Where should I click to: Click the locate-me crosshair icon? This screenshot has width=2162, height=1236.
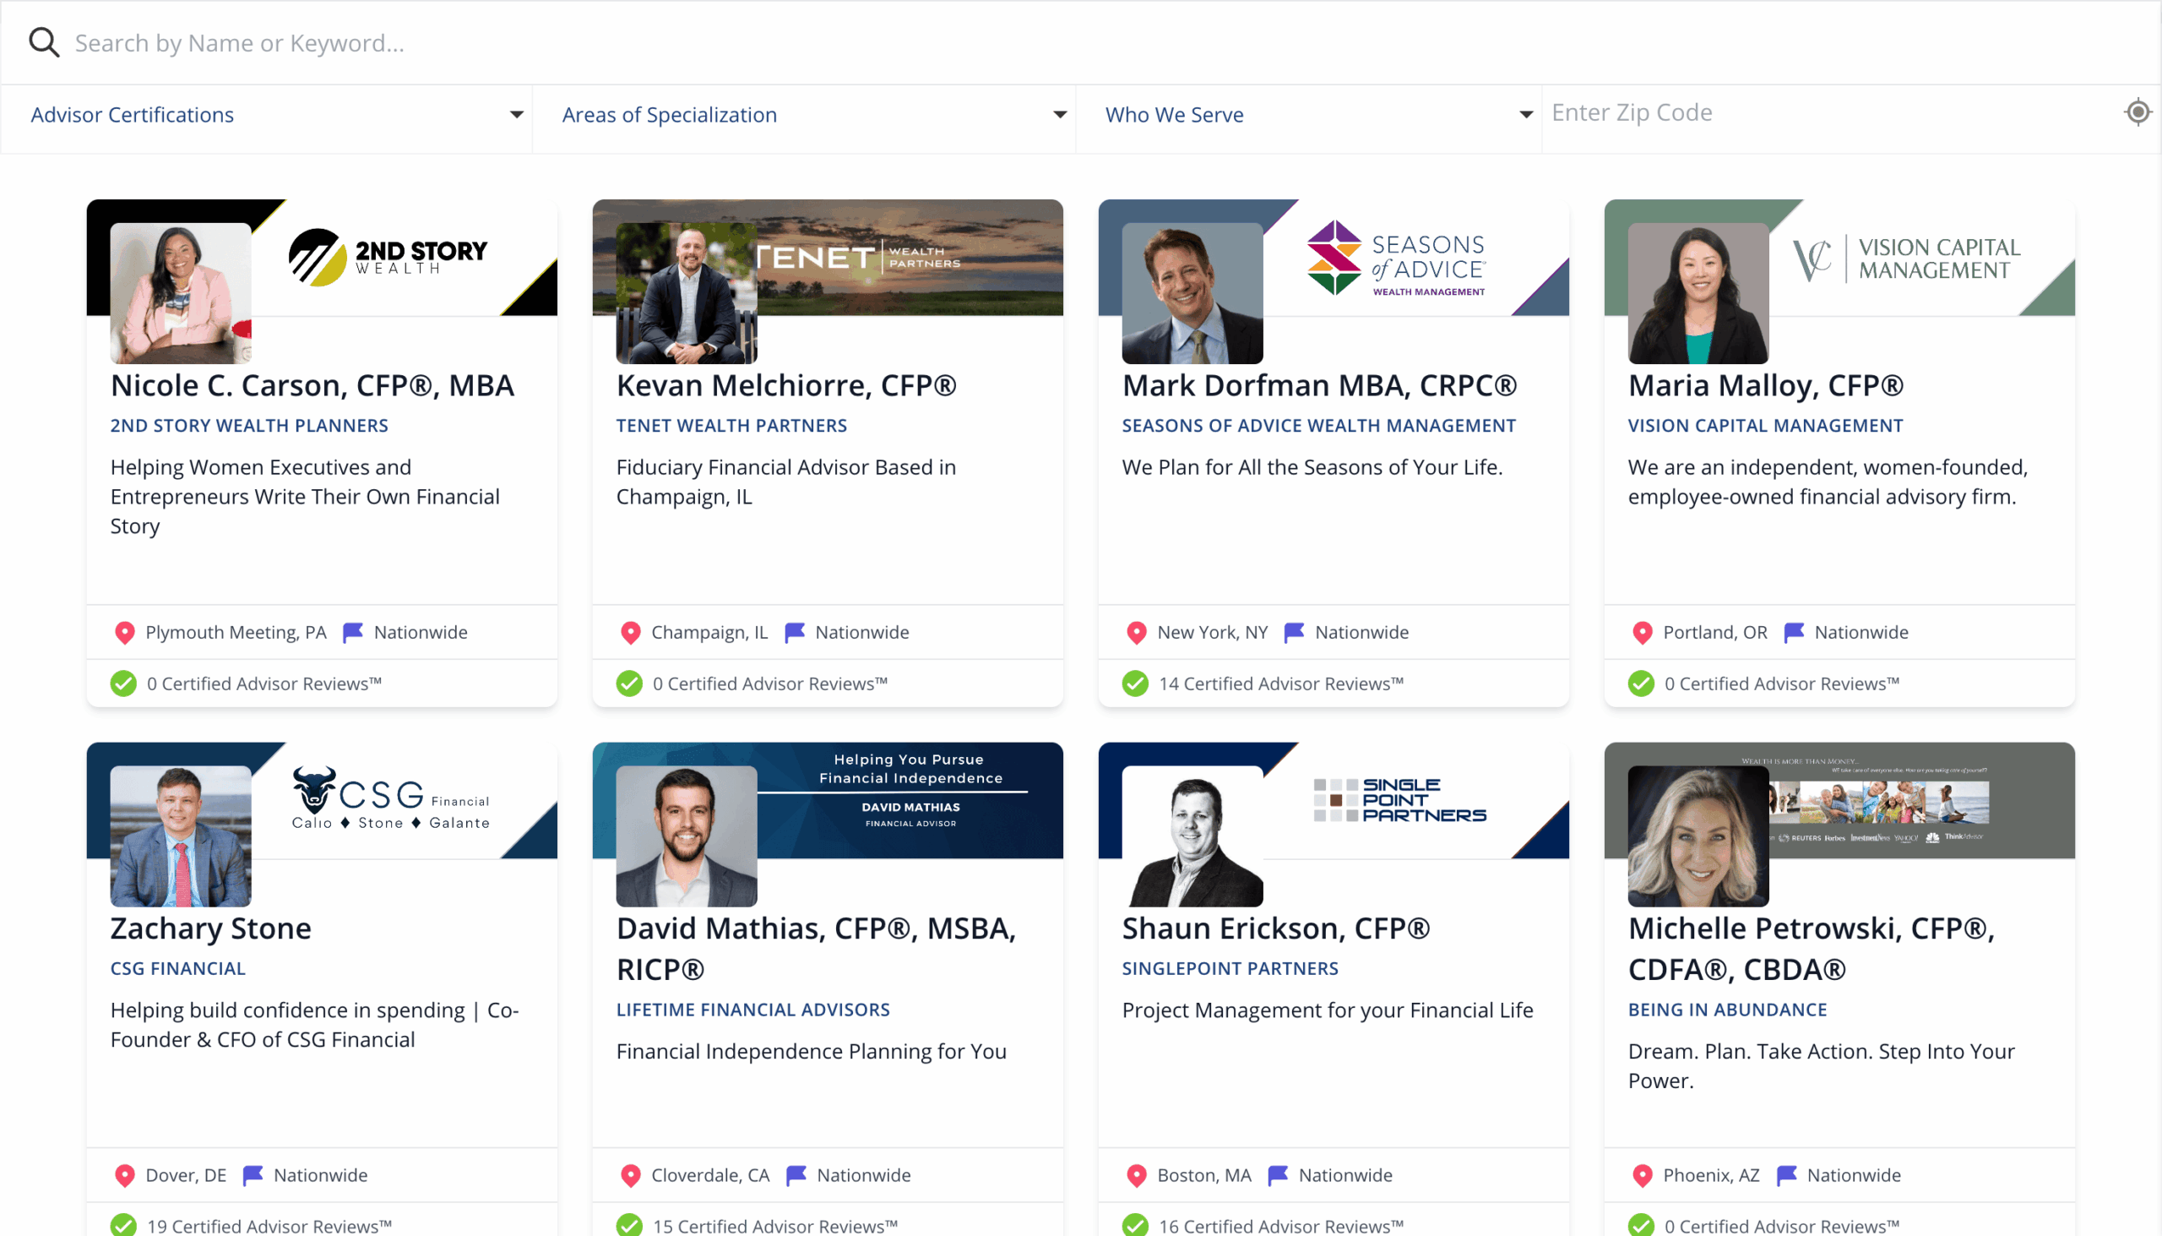[x=2138, y=112]
